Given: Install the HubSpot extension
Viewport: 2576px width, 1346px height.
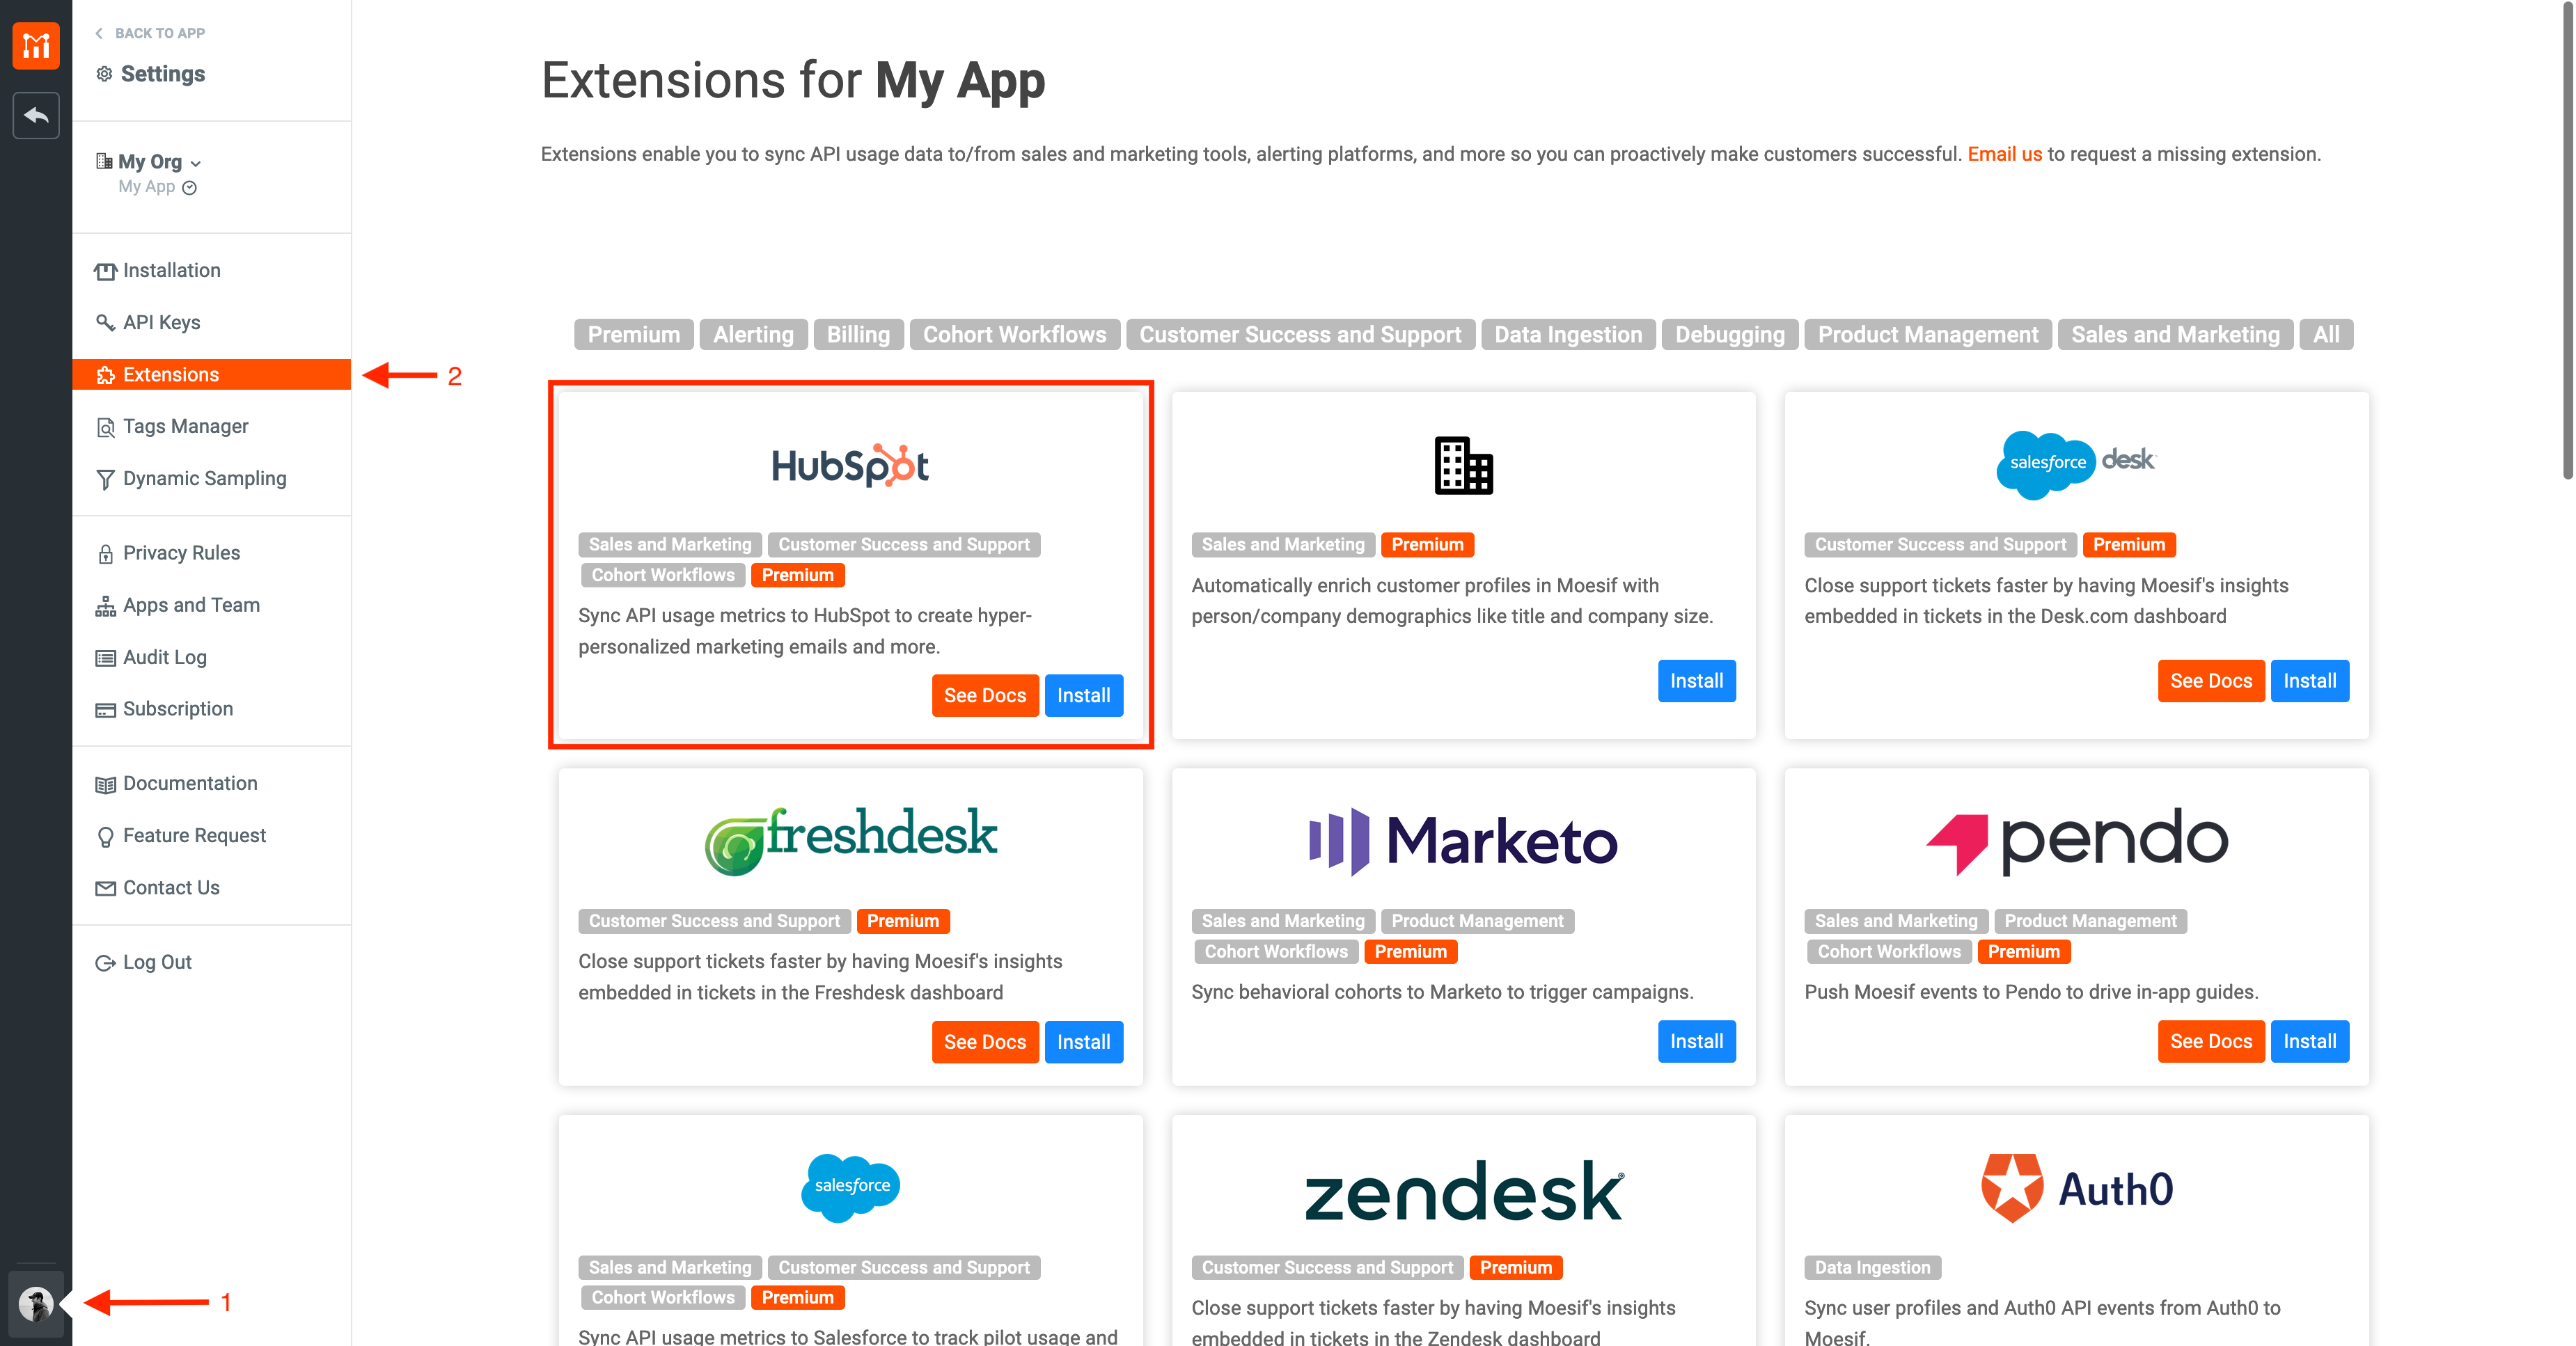Looking at the screenshot, I should point(1084,695).
